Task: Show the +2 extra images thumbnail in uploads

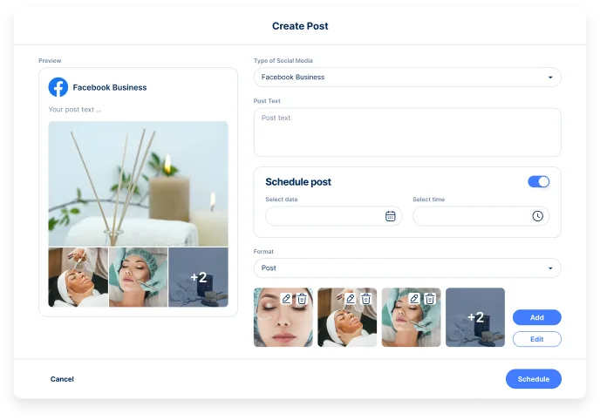Action: [x=475, y=317]
